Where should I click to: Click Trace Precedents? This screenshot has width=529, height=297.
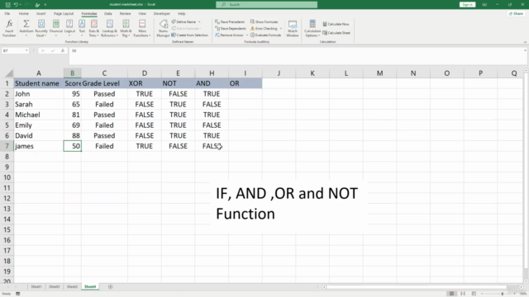pyautogui.click(x=230, y=22)
